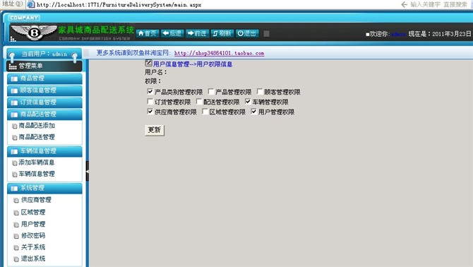Screen dimensions: 473x267
Task: Select 退出系统 in sidebar
Action: coord(33,259)
